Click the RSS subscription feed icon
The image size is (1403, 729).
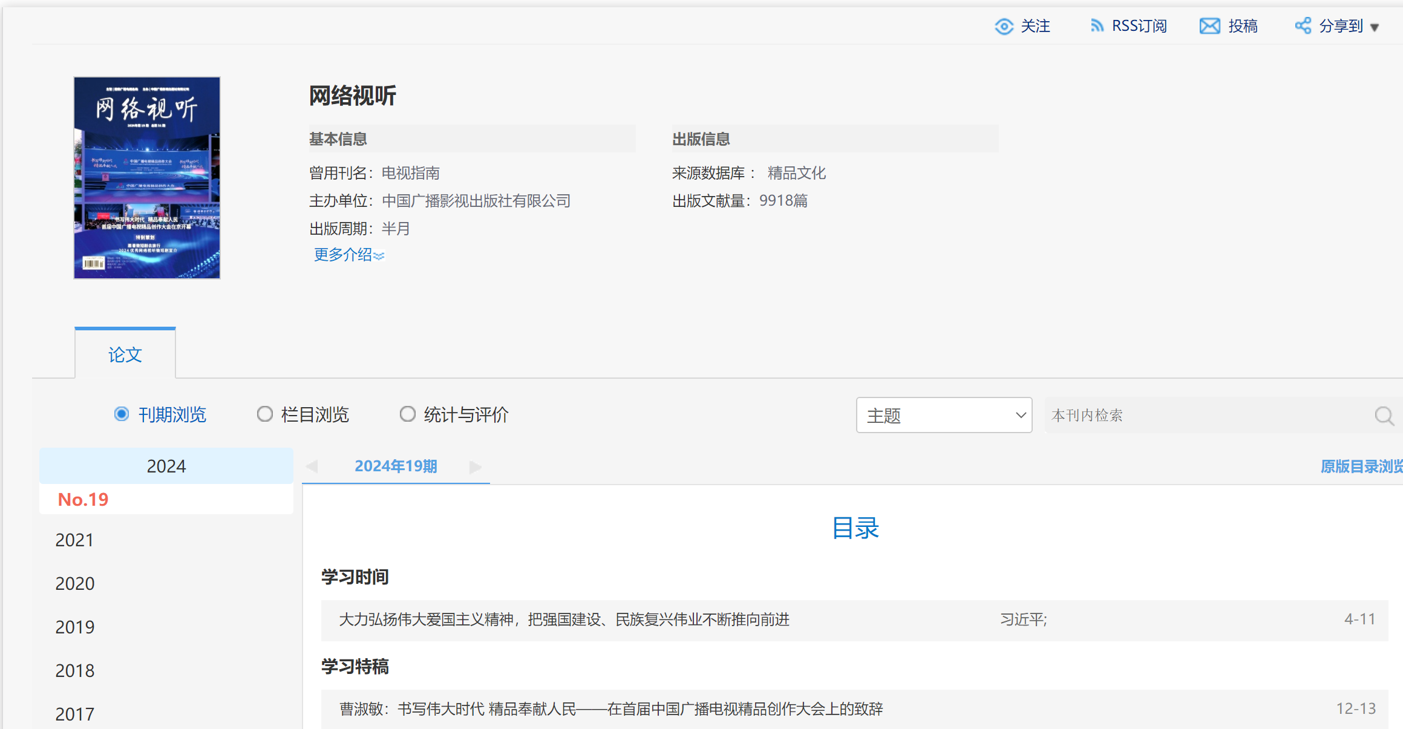point(1096,26)
